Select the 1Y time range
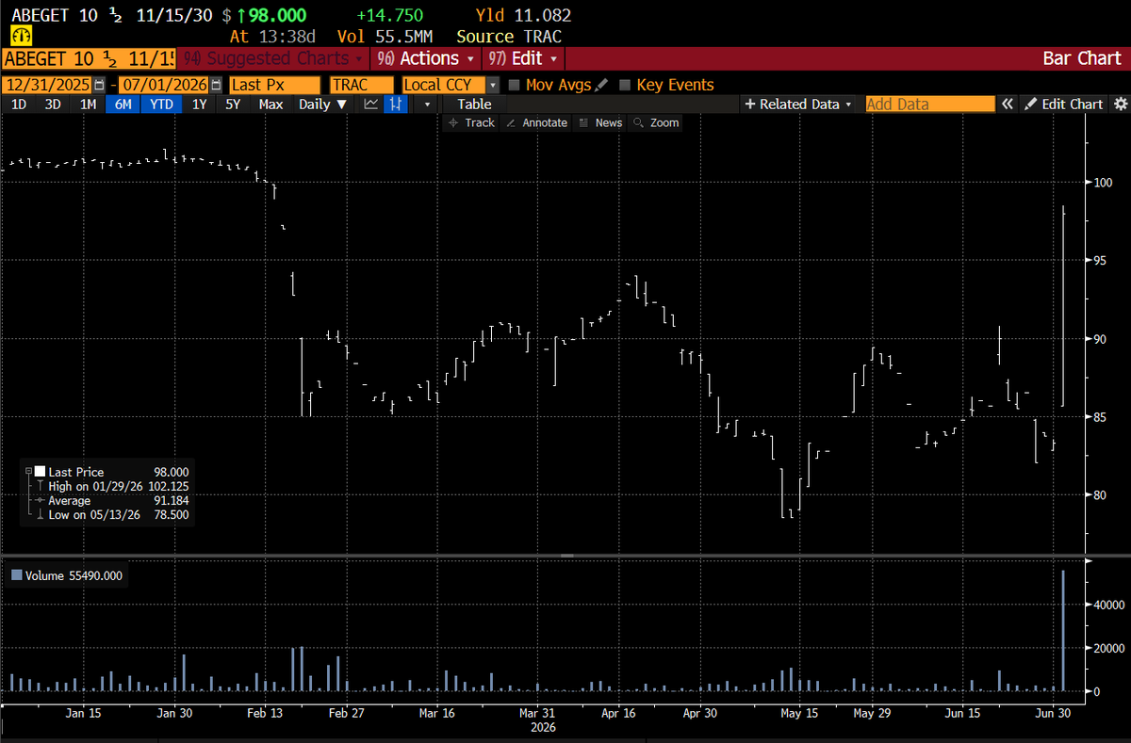Screen dimensions: 1131x743 click(x=199, y=105)
